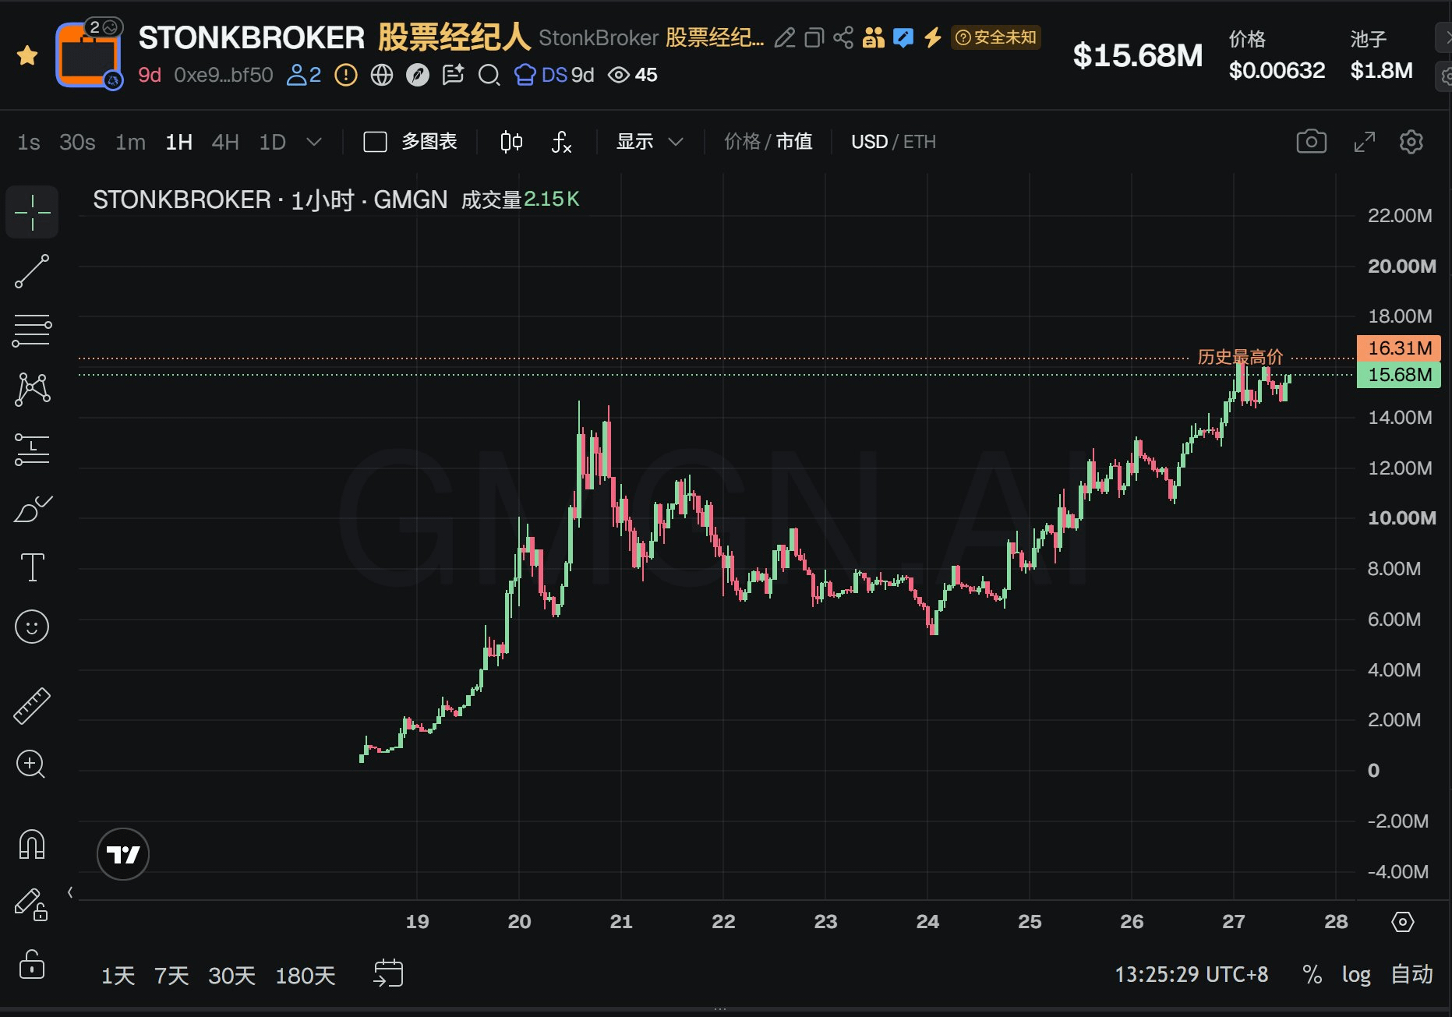This screenshot has height=1017, width=1452.
Task: Select the 1s timeframe
Action: (x=29, y=142)
